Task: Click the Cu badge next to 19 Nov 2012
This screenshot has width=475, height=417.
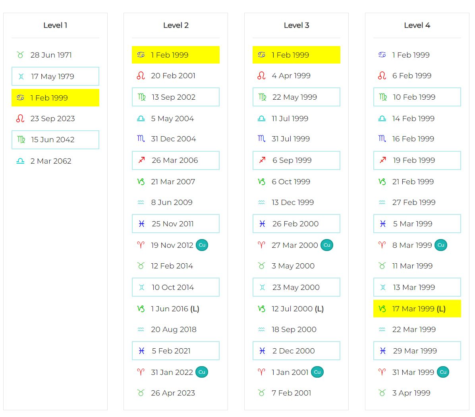Action: (x=202, y=245)
